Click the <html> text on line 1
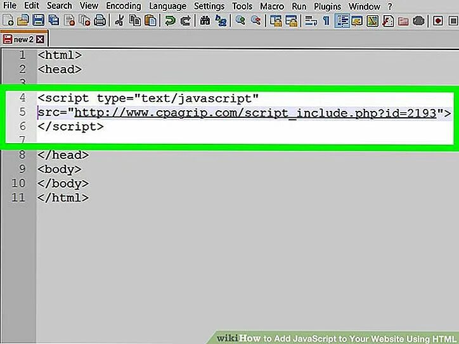This screenshot has width=459, height=344. 60,55
